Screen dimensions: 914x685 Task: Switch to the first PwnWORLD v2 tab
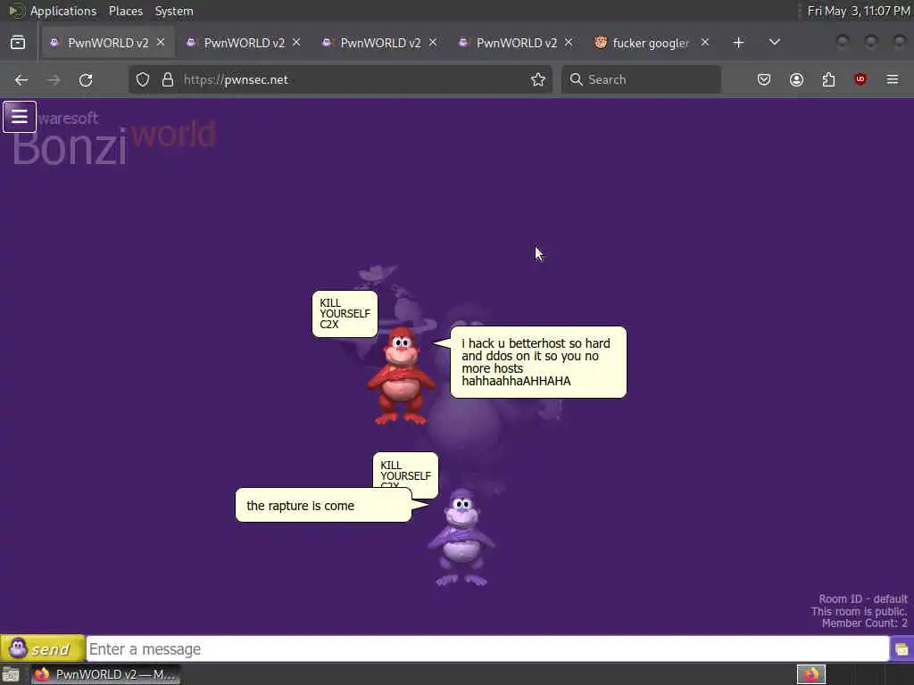107,43
